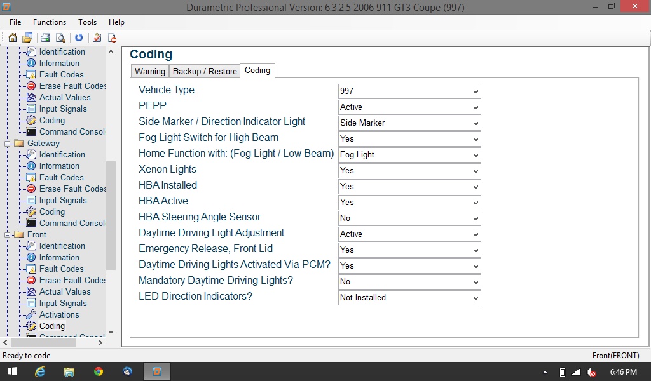This screenshot has width=651, height=381.
Task: Open Actual Values under the Front module
Action: pyautogui.click(x=64, y=291)
